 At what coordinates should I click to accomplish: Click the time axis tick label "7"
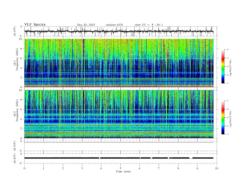pyautogui.click(x=159, y=168)
